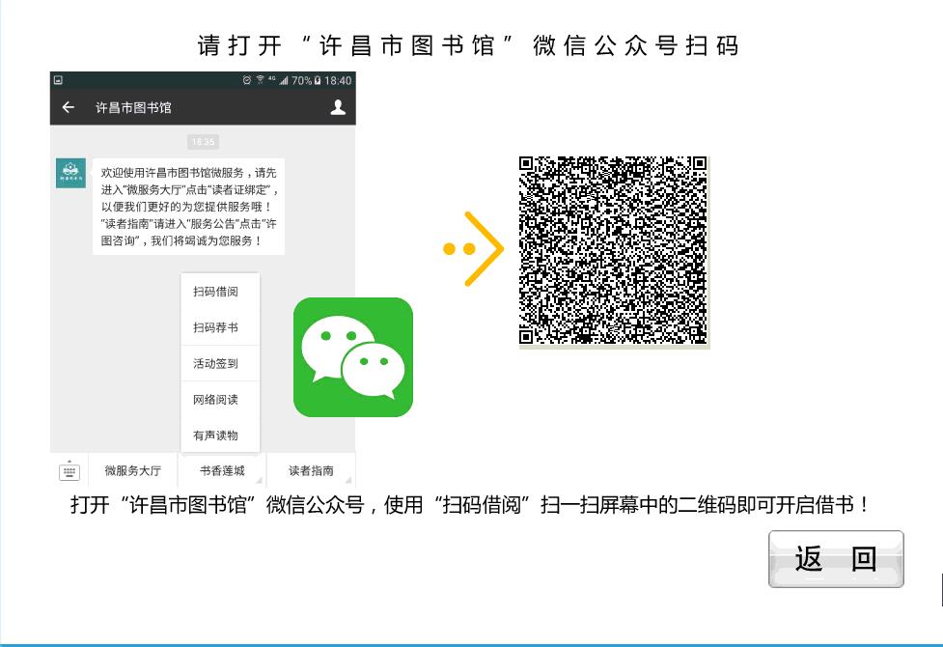Click the screenshot icon in status bar
943x647 pixels.
pos(58,80)
